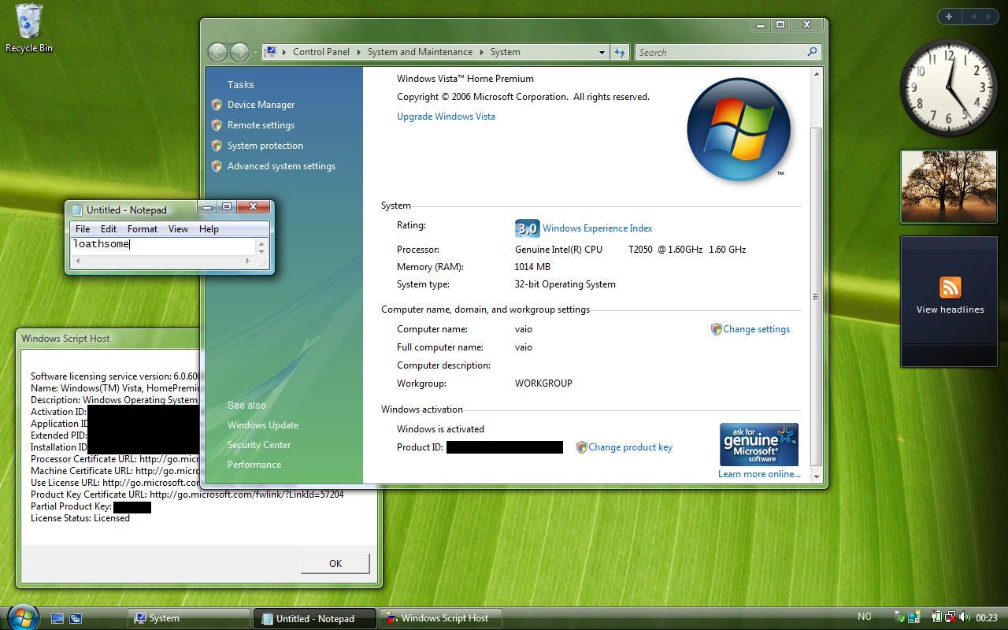
Task: Open the address bar history dropdown
Action: click(x=602, y=52)
